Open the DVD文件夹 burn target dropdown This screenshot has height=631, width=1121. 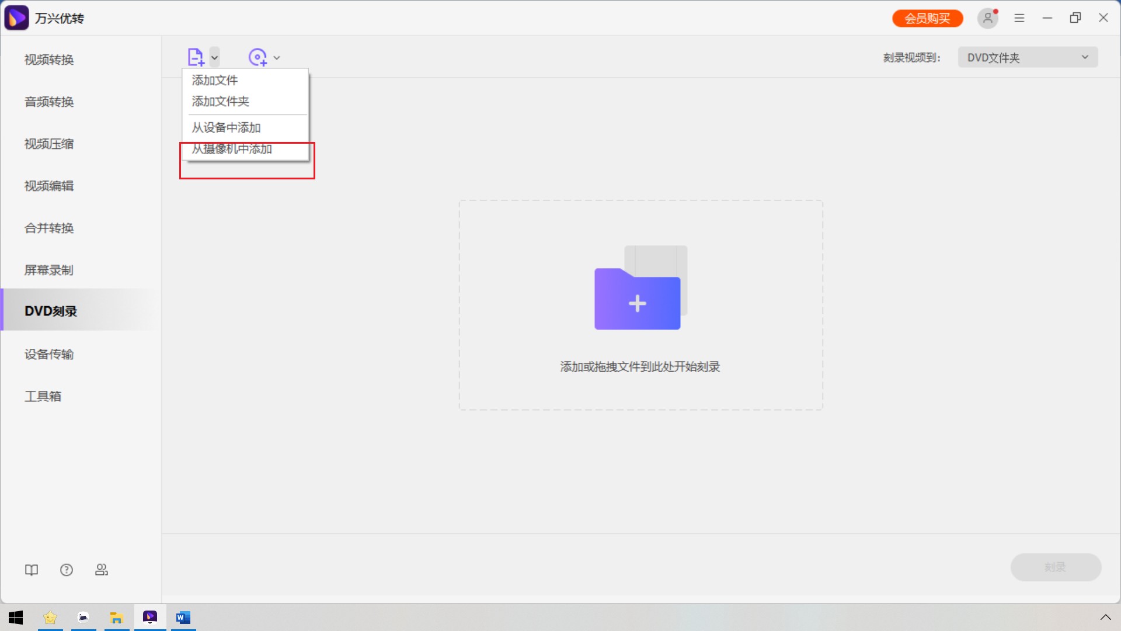click(1027, 57)
